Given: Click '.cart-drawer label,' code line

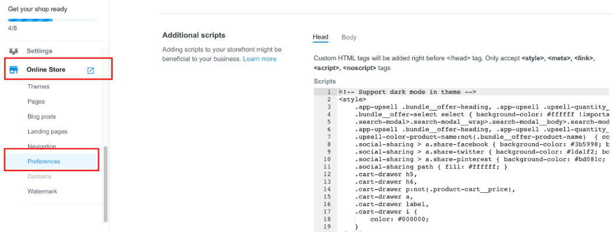Looking at the screenshot, I should click(x=392, y=204).
